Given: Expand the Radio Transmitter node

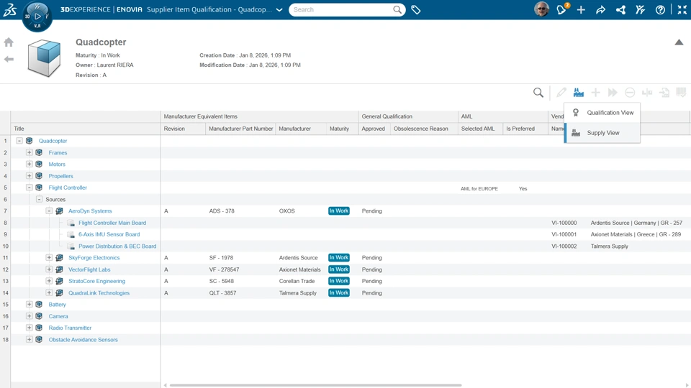Looking at the screenshot, I should tap(29, 328).
